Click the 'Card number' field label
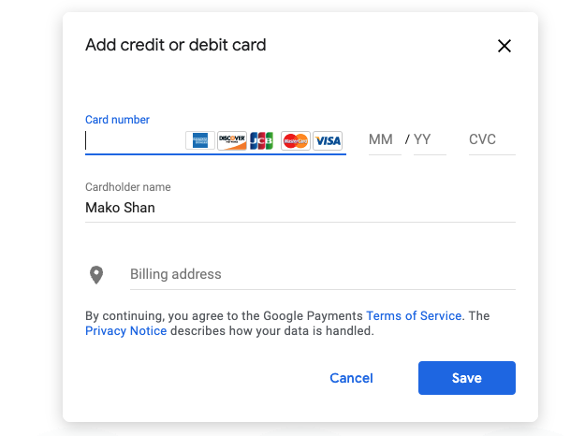570x436 pixels. point(117,120)
